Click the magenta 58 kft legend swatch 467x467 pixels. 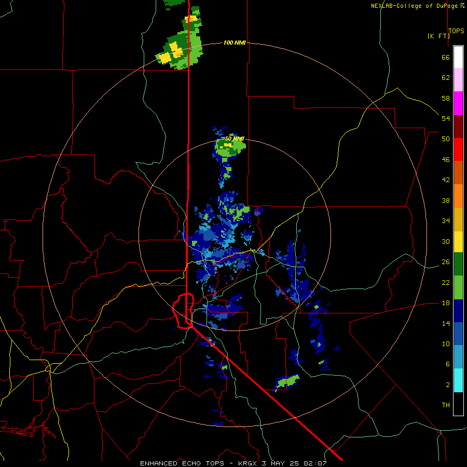coord(458,103)
